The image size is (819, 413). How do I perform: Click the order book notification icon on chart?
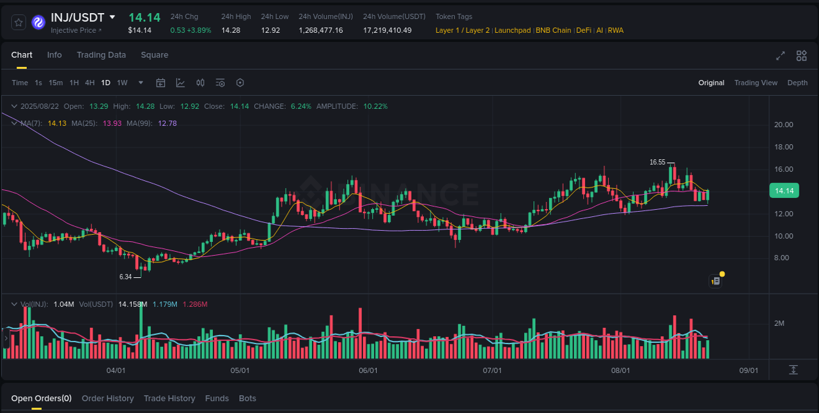tap(715, 281)
